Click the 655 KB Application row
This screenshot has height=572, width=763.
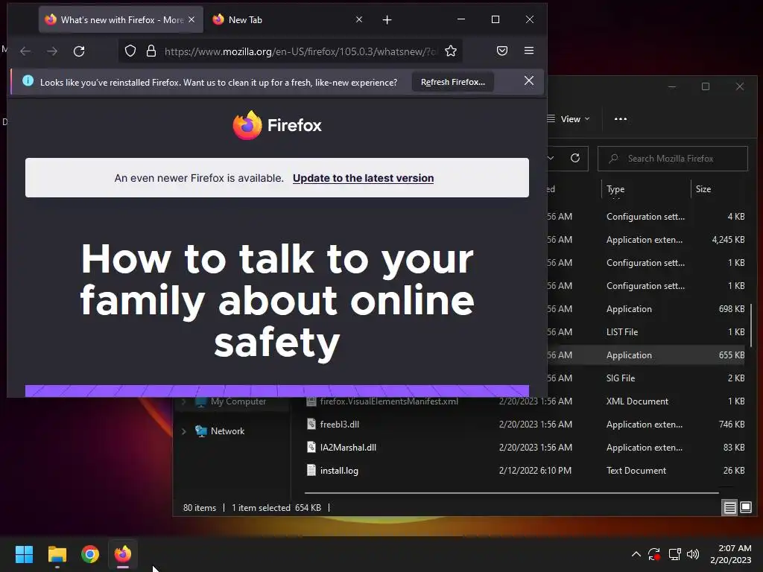click(x=648, y=355)
